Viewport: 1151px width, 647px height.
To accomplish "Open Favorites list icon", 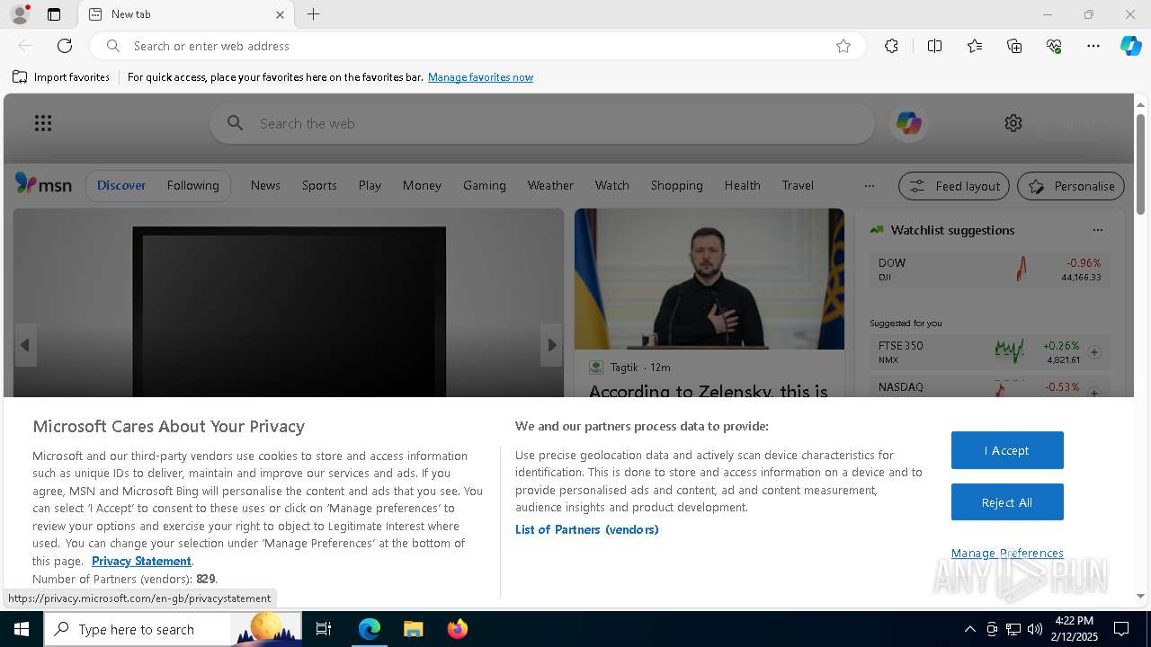I will pos(975,46).
